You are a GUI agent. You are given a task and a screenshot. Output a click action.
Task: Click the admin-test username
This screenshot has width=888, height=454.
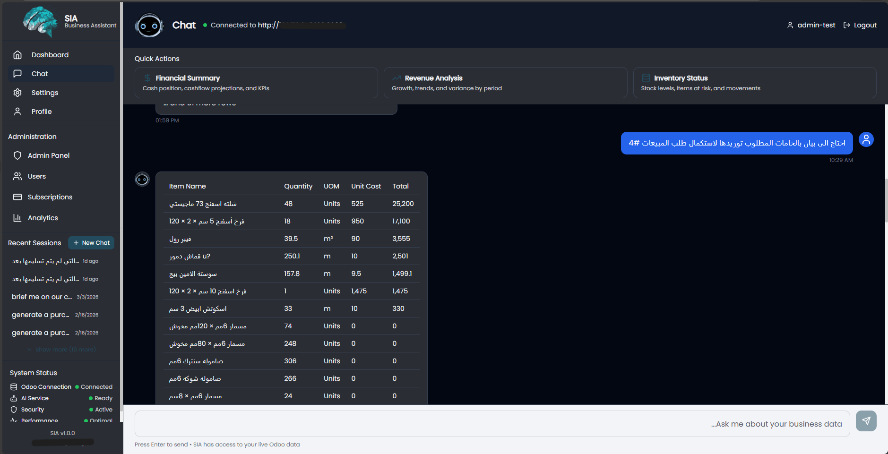[816, 25]
